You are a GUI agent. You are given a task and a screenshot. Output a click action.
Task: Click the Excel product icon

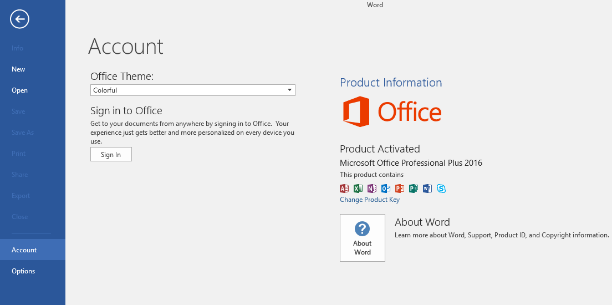[358, 189]
